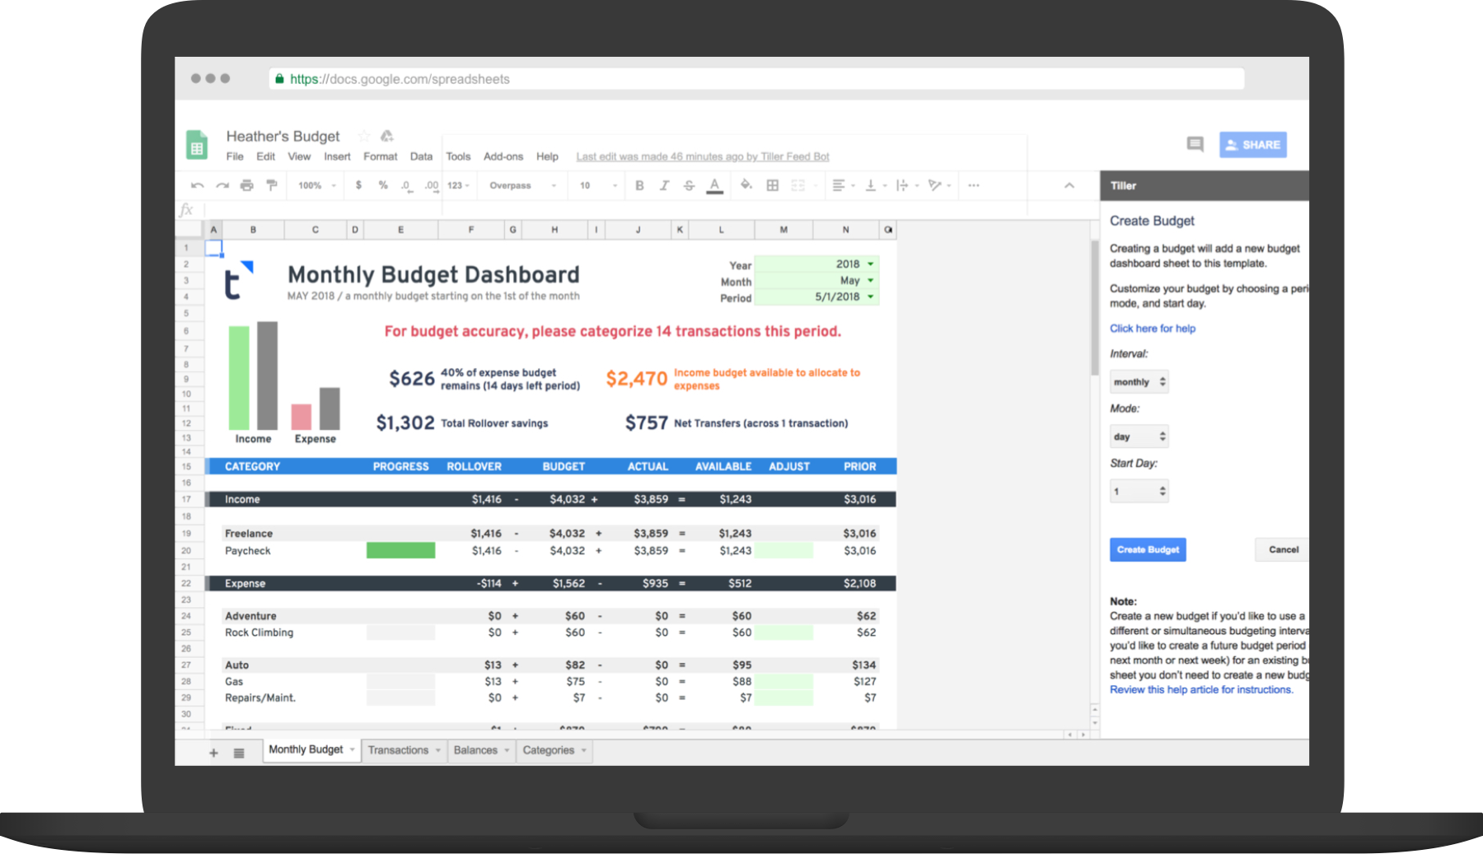Open the Interval monthly dropdown
This screenshot has height=854, width=1483.
pyautogui.click(x=1139, y=382)
